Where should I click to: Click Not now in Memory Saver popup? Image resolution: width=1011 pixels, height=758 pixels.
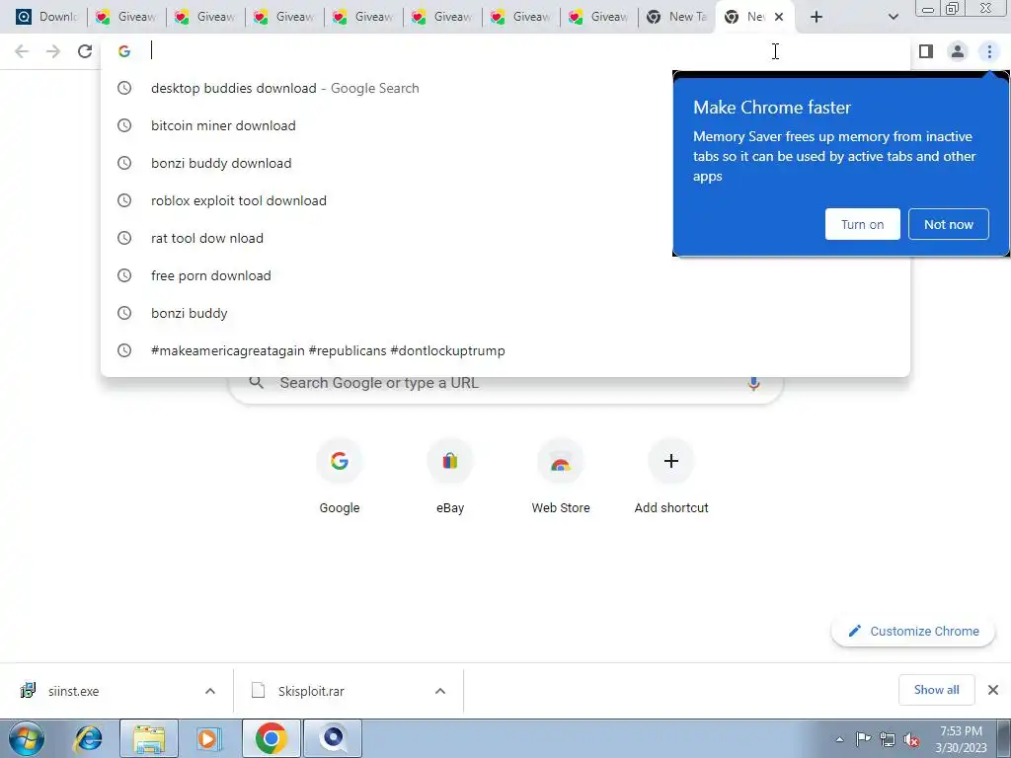click(x=949, y=224)
